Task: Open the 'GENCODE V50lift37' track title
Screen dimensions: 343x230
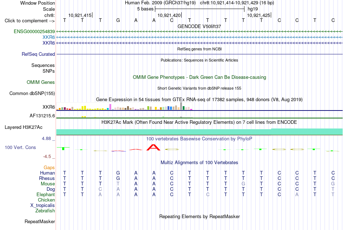Action: tap(199, 26)
